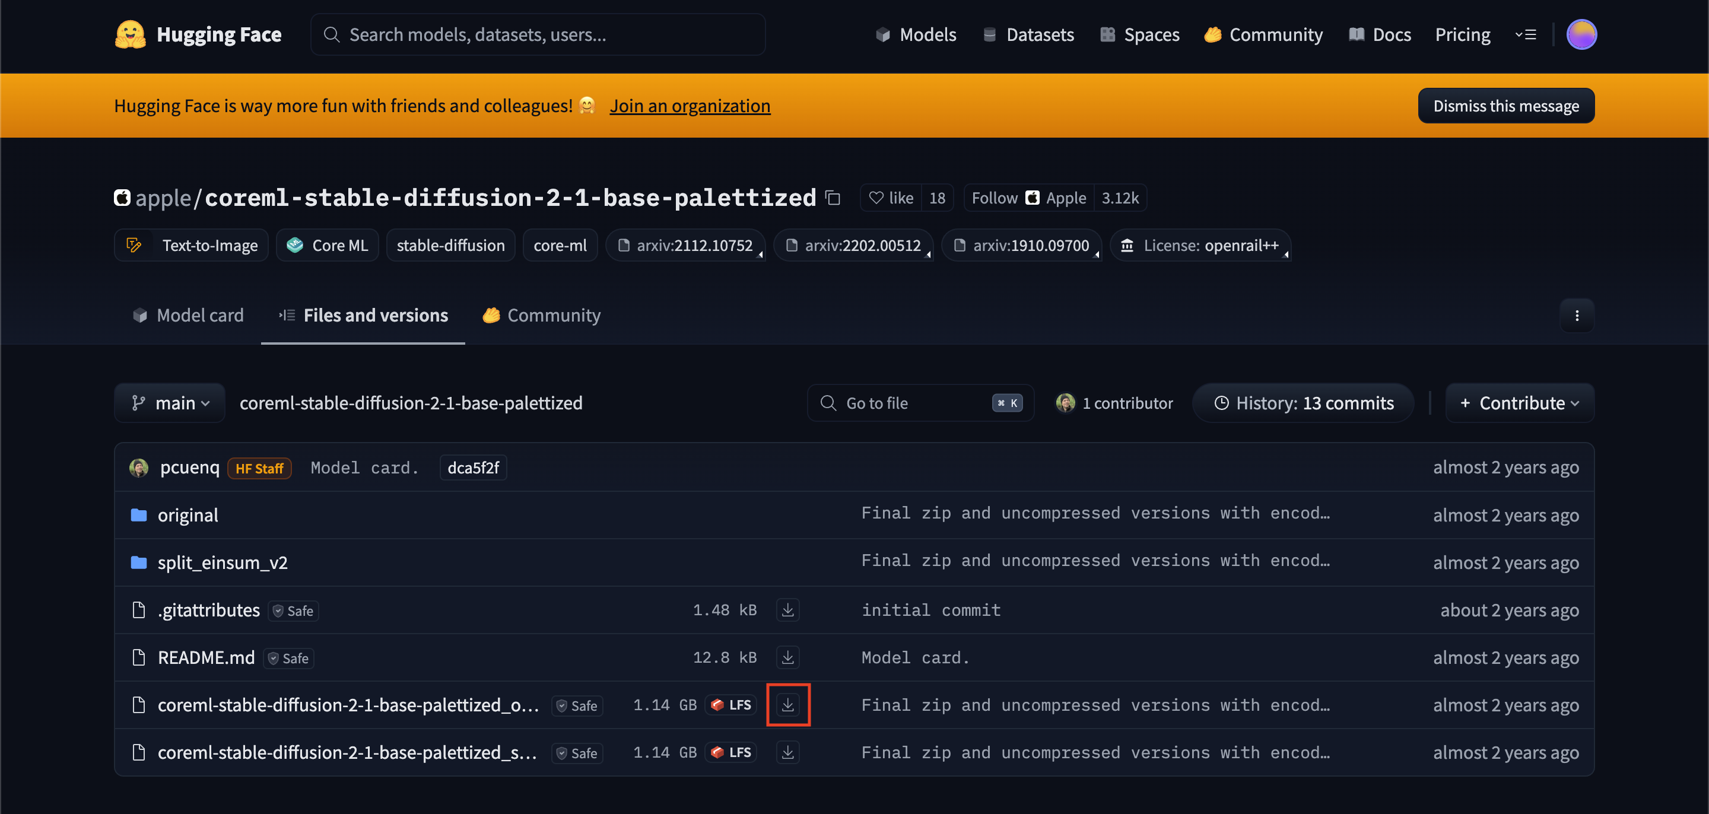Screen dimensions: 1709x814
Task: Open the arxiv:2112.10752 tag
Action: (x=685, y=246)
